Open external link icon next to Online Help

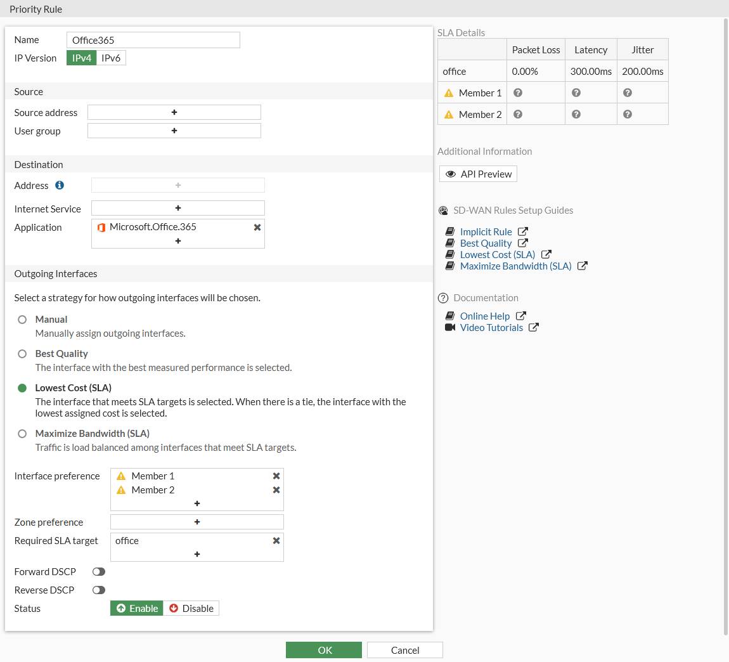coord(521,316)
